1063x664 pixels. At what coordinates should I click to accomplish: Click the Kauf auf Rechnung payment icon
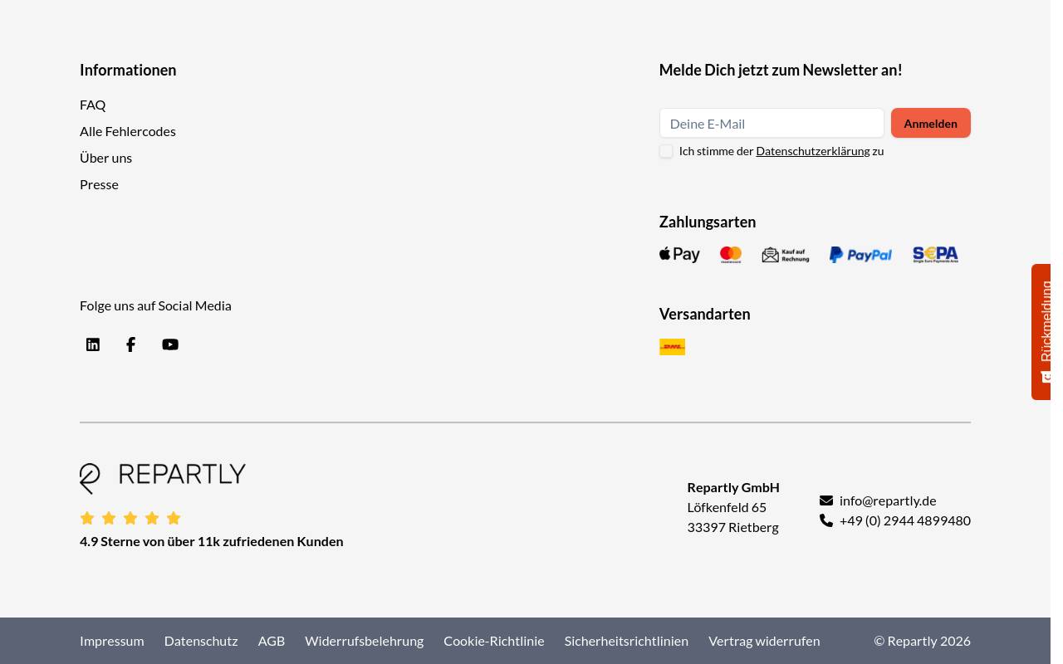tap(786, 255)
